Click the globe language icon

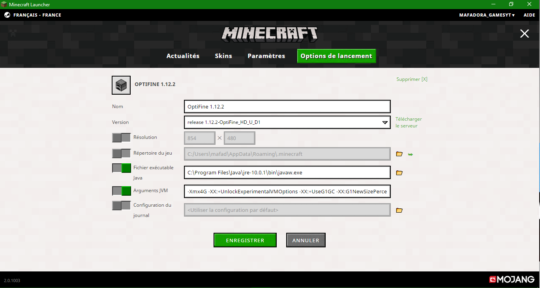click(x=7, y=15)
